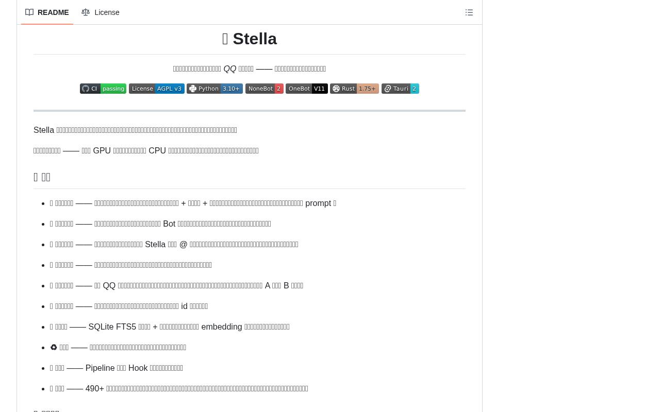Image resolution: width=660 pixels, height=412 pixels.
Task: Click the paragraph mentioning GPU and CPU
Action: tap(146, 150)
